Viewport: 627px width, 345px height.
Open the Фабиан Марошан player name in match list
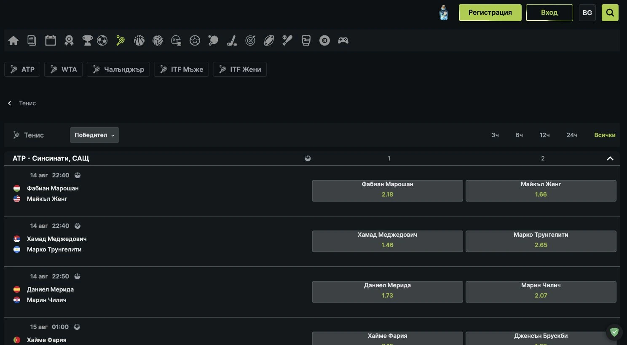tap(53, 188)
